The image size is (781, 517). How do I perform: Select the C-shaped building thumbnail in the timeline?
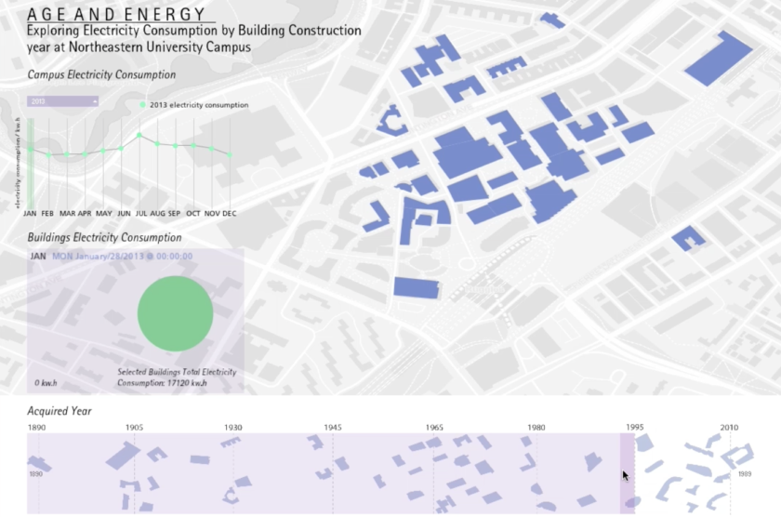tap(230, 496)
